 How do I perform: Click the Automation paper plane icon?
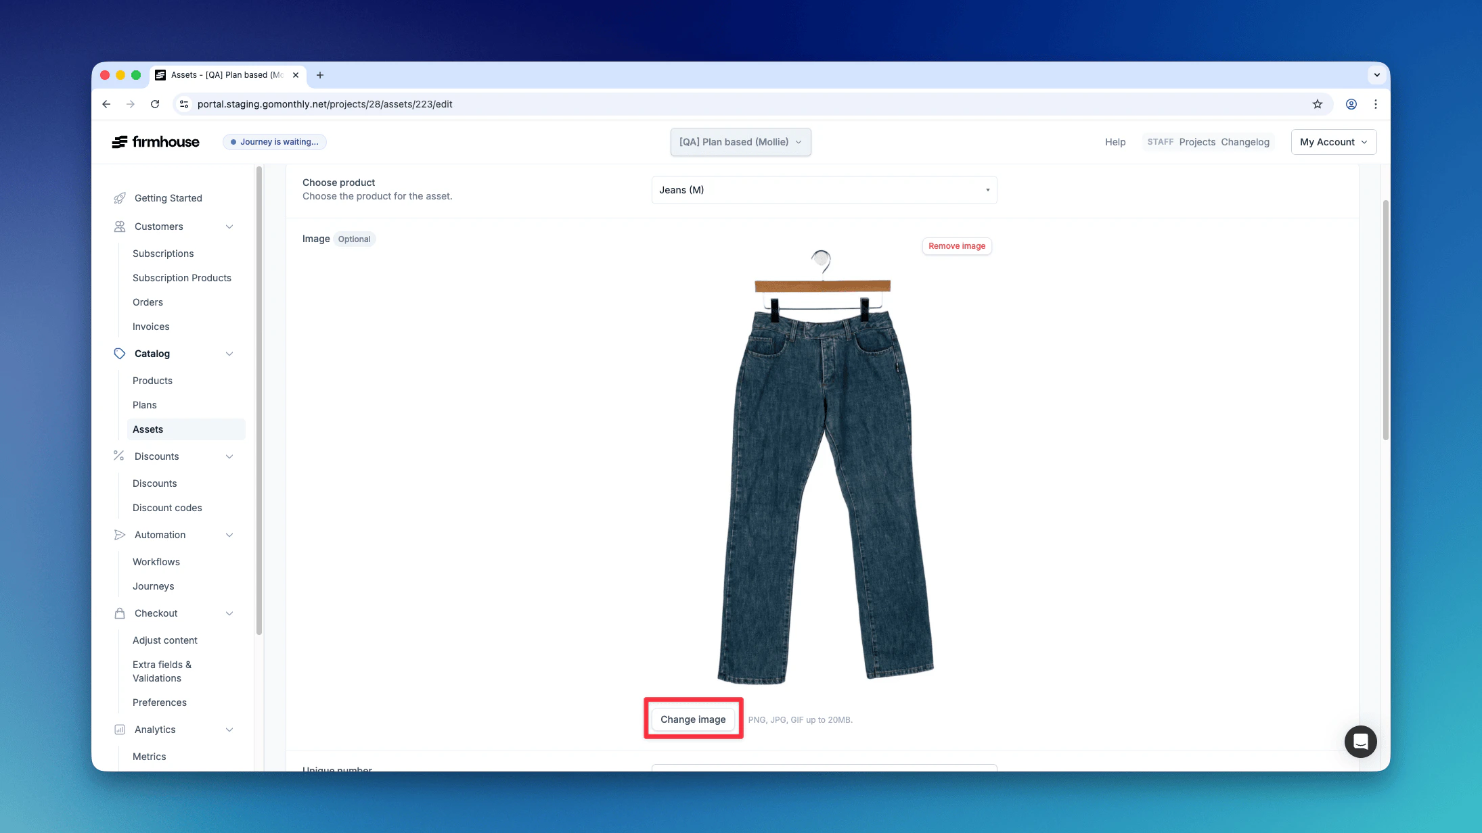[x=120, y=535]
